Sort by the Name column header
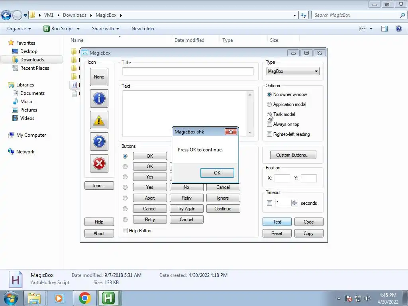The width and height of the screenshot is (408, 306). pyautogui.click(x=77, y=40)
